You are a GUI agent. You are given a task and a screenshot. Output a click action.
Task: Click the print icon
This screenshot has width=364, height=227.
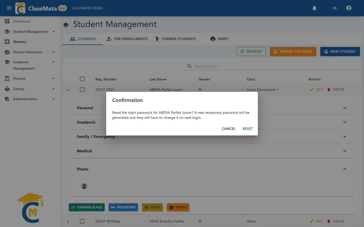(213, 39)
